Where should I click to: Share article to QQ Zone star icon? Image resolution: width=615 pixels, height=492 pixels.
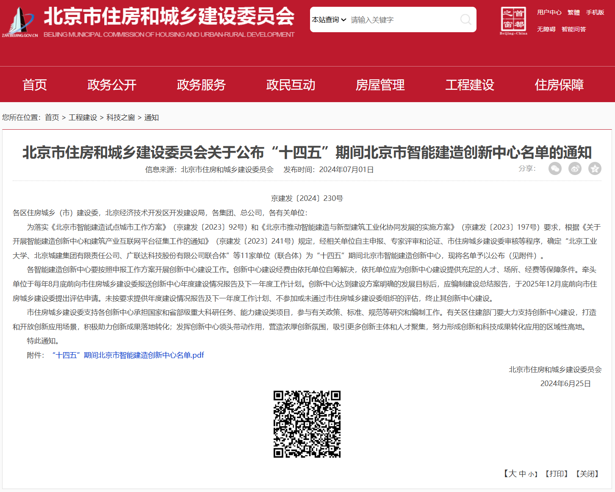595,169
